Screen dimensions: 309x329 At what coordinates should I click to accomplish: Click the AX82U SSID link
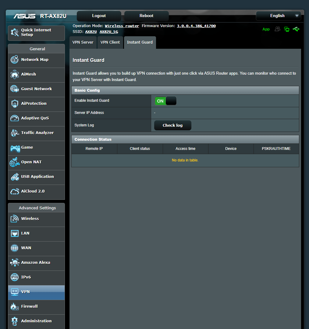point(91,32)
